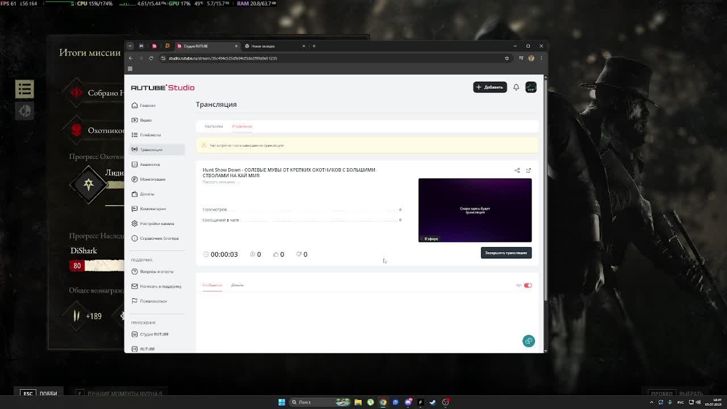Switch to Управление tab

click(242, 126)
